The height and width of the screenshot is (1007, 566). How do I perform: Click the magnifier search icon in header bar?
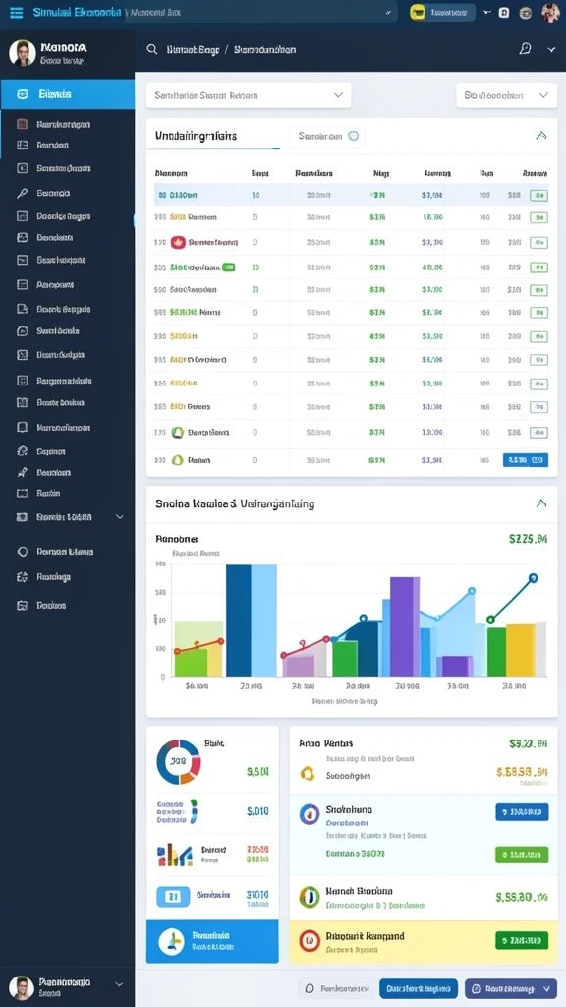pos(152,49)
